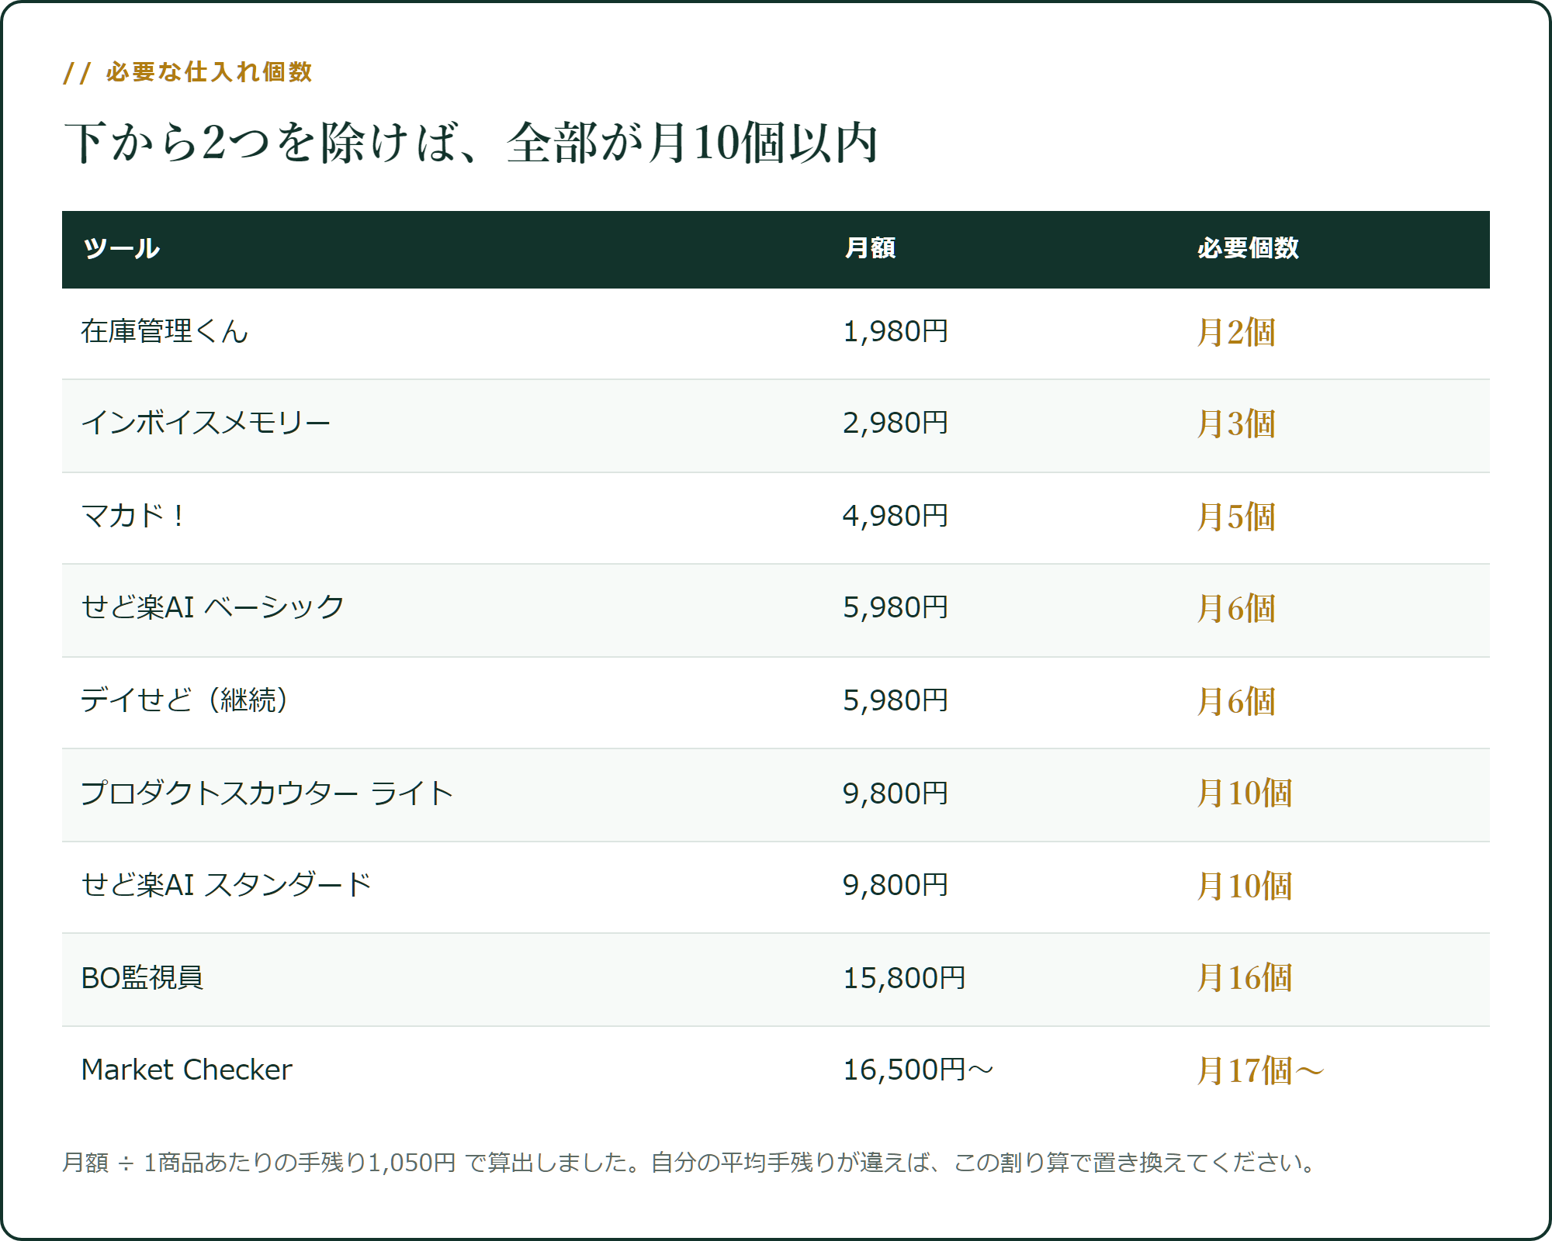The width and height of the screenshot is (1552, 1241).
Task: Click the '月17個～' required count
Action: point(1260,1070)
